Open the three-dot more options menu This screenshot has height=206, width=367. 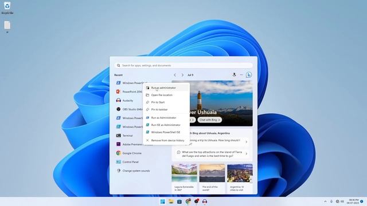point(241,75)
